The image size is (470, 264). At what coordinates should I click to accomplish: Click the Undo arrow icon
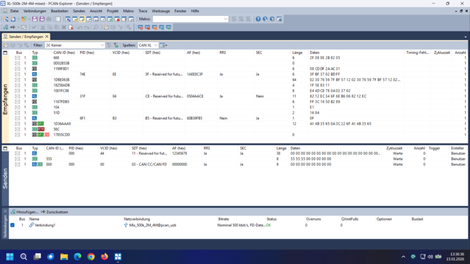(80, 27)
